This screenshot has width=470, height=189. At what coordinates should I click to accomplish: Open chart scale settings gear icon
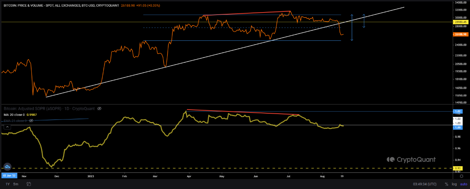point(462,176)
